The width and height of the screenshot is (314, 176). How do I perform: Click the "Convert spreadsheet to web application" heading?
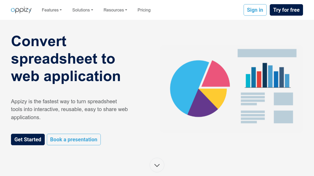coord(66,59)
